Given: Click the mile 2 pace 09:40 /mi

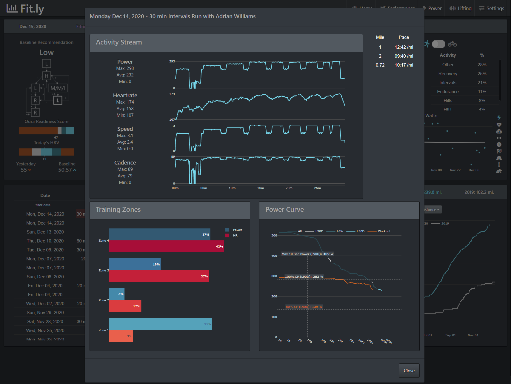Looking at the screenshot, I should pos(404,56).
